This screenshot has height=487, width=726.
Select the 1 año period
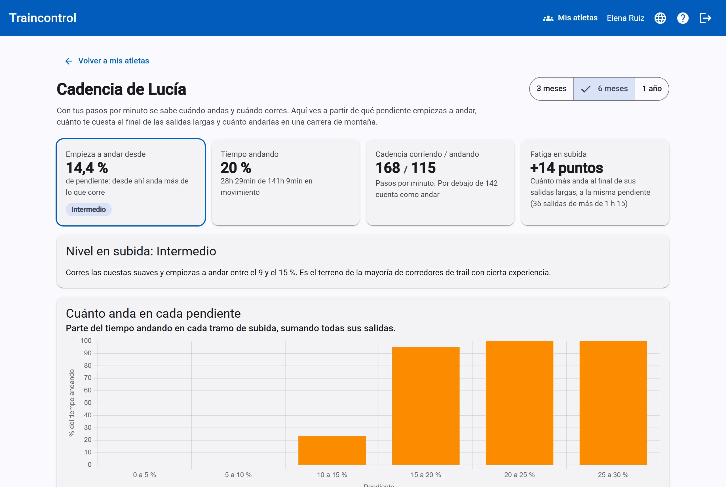coord(652,89)
